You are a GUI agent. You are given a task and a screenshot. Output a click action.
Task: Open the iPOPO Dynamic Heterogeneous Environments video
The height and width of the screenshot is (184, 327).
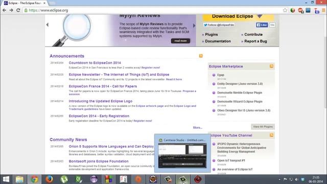click(242, 148)
